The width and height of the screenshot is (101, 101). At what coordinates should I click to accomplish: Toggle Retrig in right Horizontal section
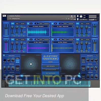click(x=83, y=62)
